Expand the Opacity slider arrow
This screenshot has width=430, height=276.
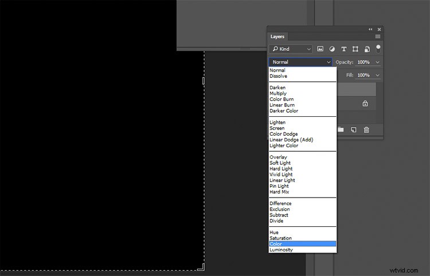coord(378,62)
